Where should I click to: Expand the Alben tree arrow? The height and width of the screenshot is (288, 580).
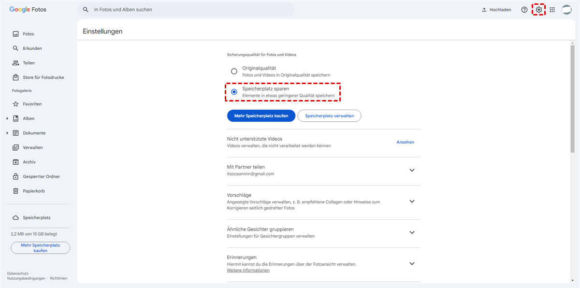7,118
